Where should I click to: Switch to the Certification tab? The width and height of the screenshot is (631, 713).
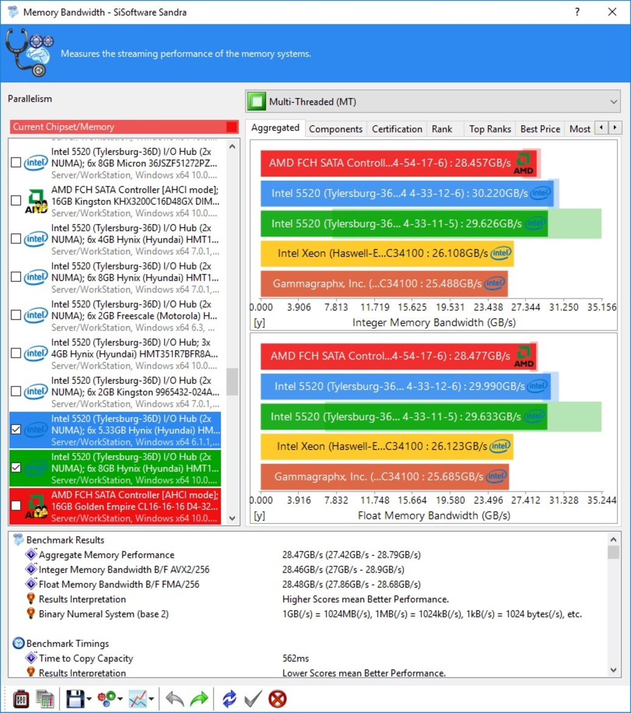click(x=397, y=129)
